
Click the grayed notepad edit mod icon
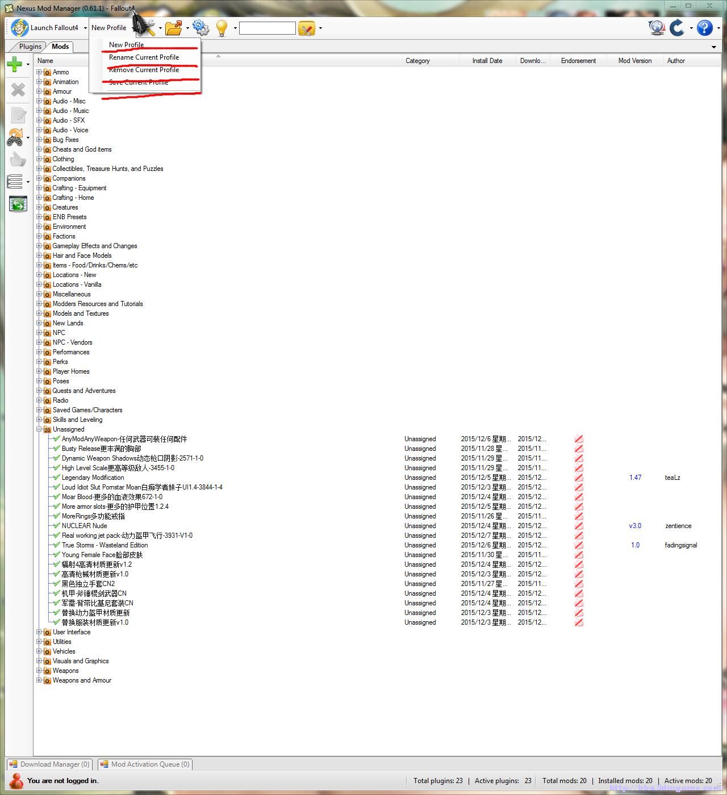(x=18, y=115)
